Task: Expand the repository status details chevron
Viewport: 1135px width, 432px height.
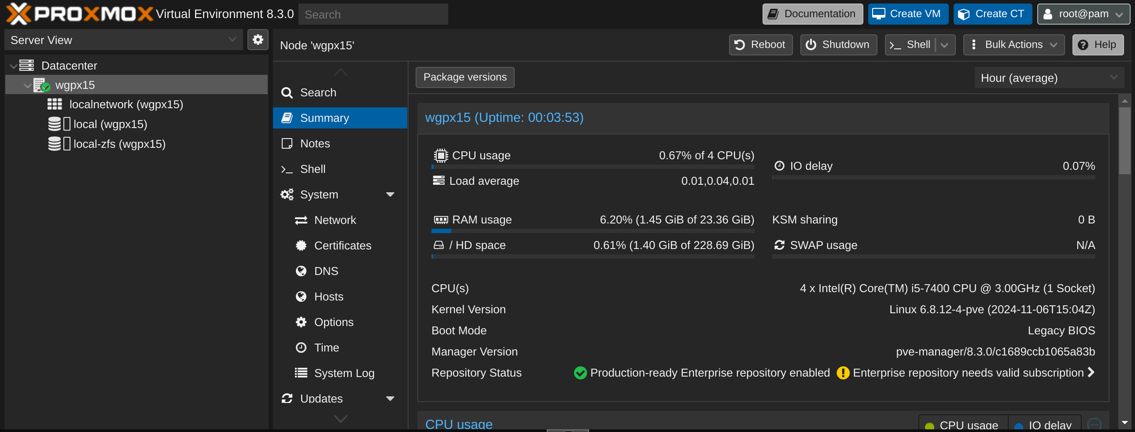Action: (x=1091, y=373)
